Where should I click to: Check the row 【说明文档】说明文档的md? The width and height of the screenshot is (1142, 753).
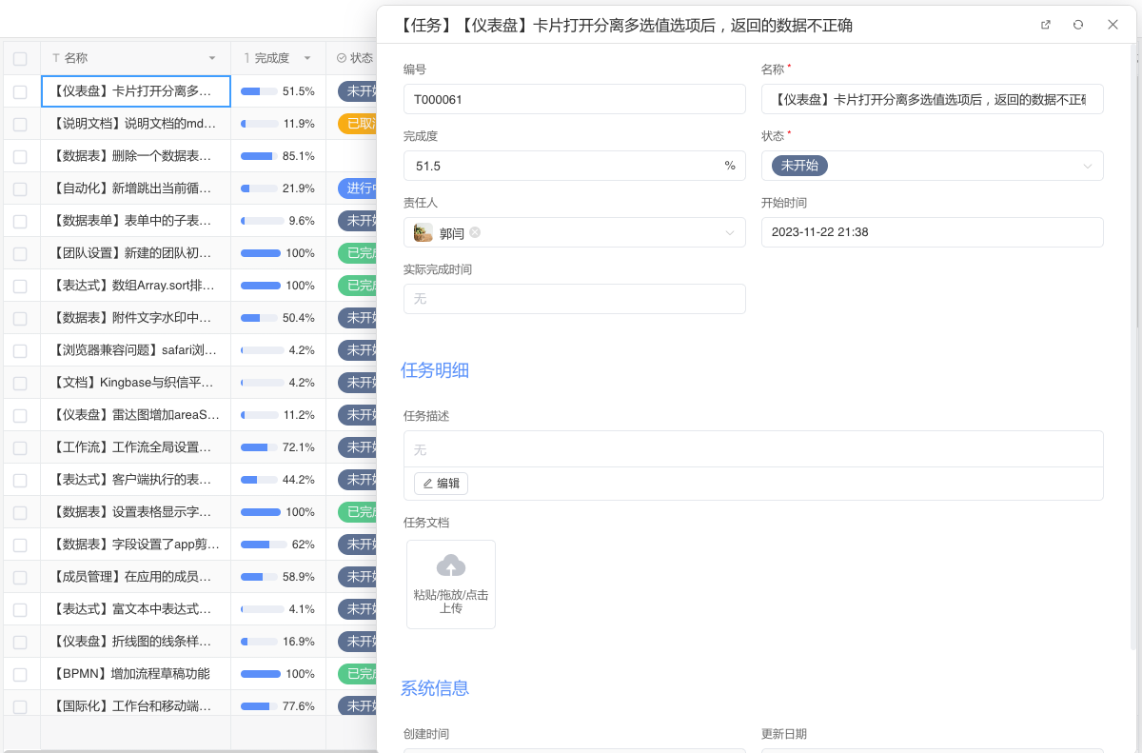(20, 124)
